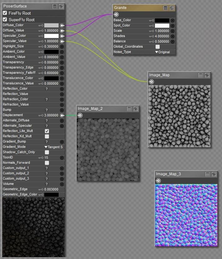This screenshot has height=259, width=222.
Task: Enable Granite Global_Coordinates checkbox
Action: [x=158, y=47]
